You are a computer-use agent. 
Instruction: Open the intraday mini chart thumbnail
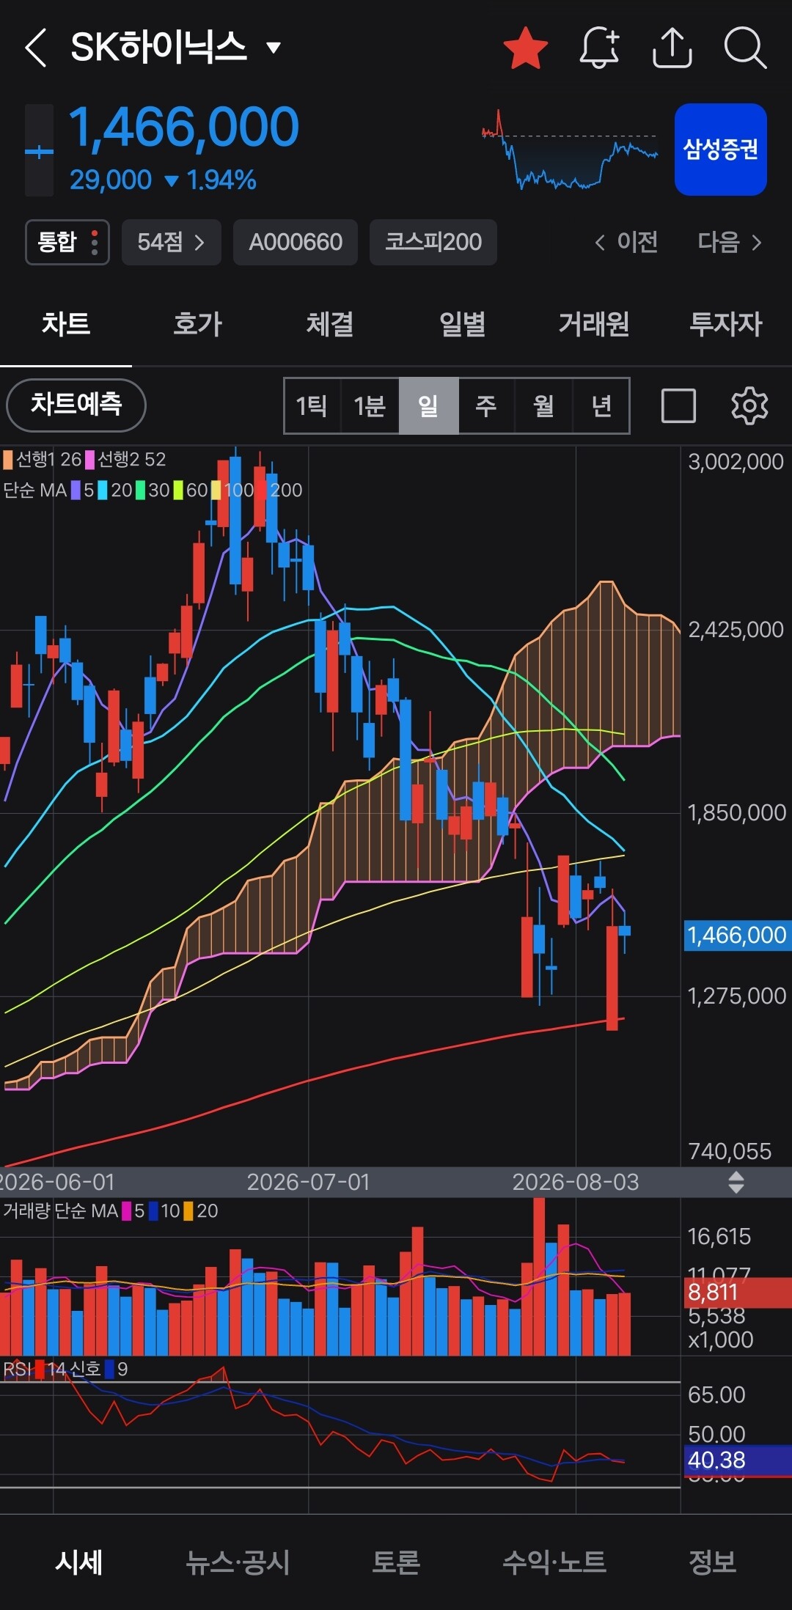(570, 150)
